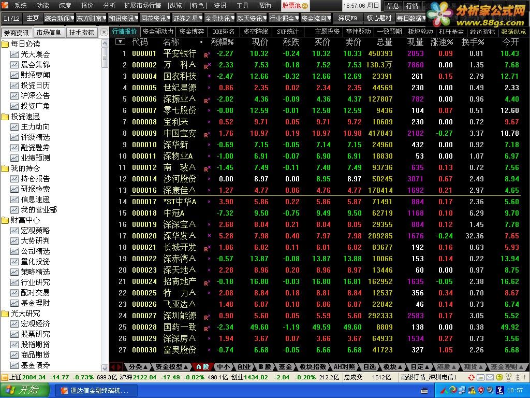Expand the 资金模型 bottom tab menu
This screenshot has width=530, height=398.
click(172, 366)
